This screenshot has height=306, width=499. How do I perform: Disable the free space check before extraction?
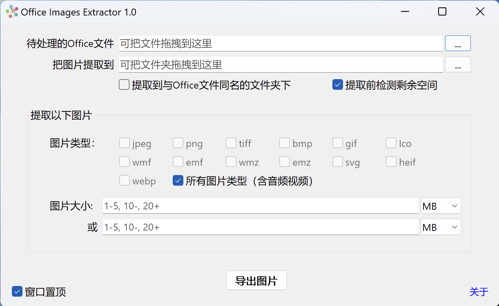pyautogui.click(x=337, y=84)
